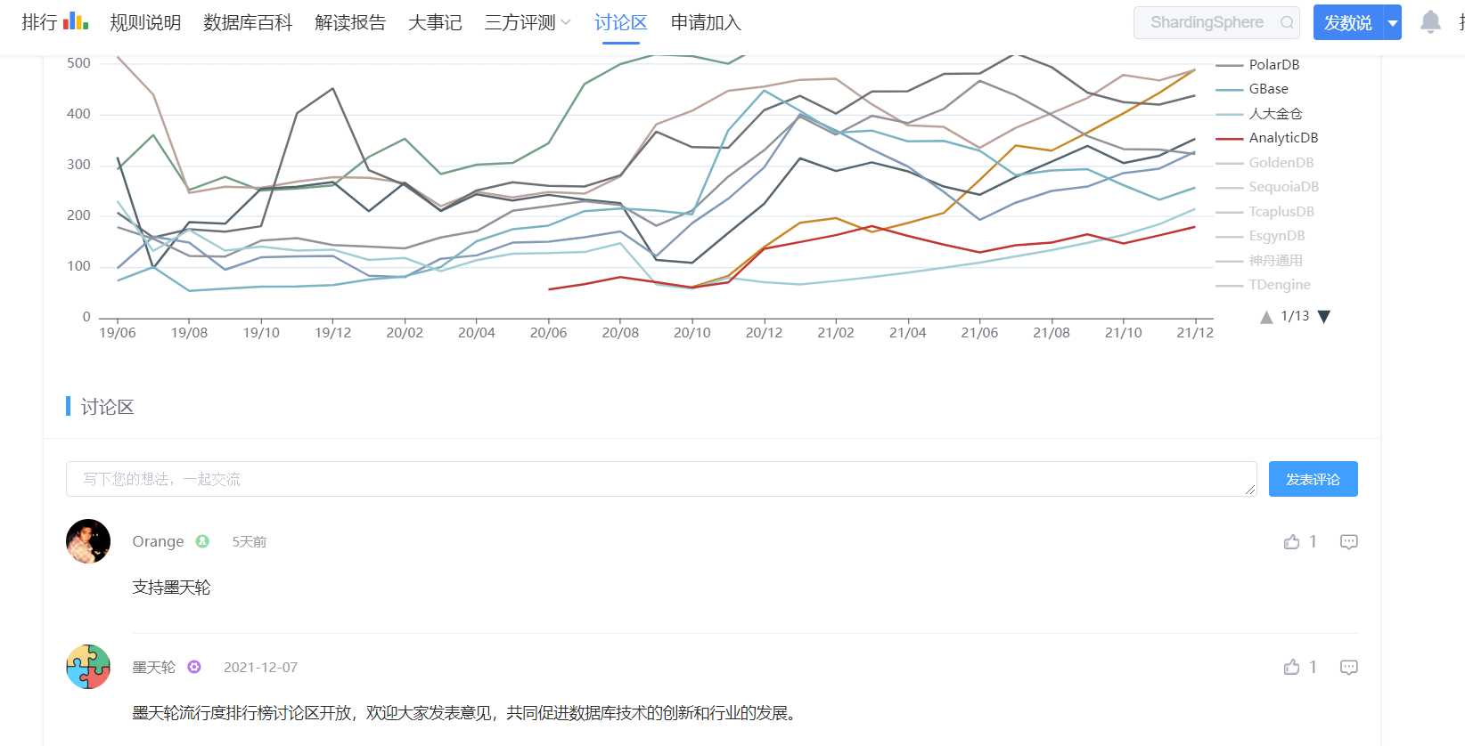Reply to Orange's comment via speech bubble
This screenshot has height=746, width=1465.
(1349, 542)
